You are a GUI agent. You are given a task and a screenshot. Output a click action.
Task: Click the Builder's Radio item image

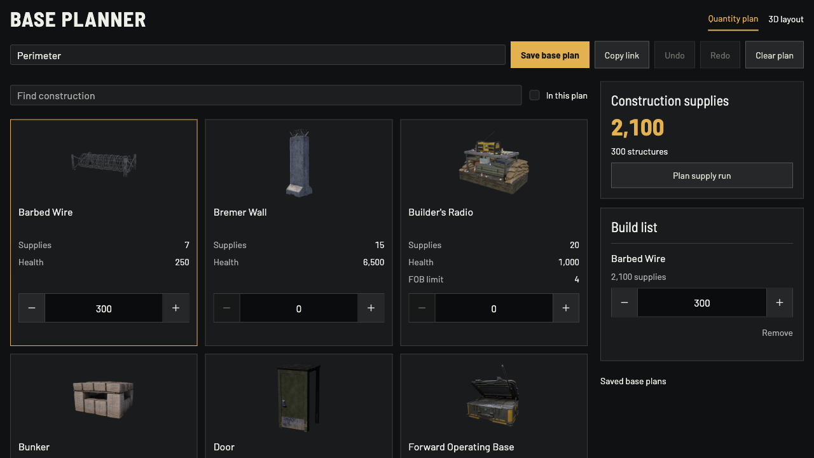(x=494, y=164)
